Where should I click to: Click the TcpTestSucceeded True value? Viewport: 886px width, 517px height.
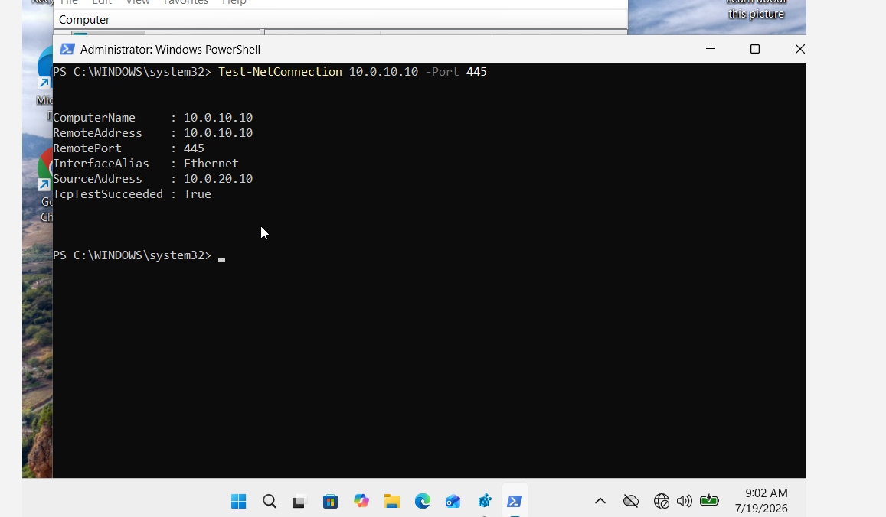(198, 194)
